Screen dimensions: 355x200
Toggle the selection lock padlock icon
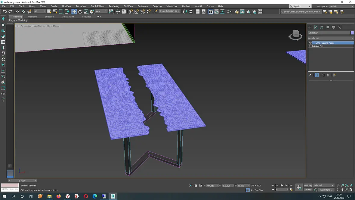[196, 186]
